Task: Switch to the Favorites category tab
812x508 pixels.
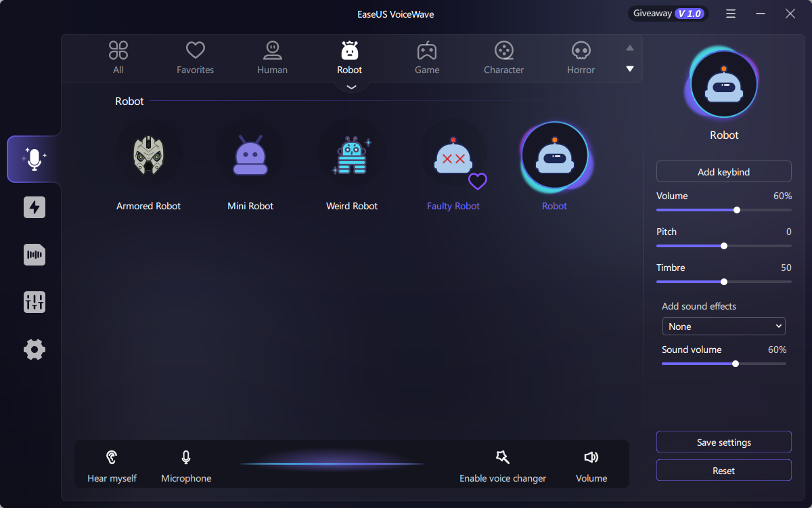Action: coord(196,58)
